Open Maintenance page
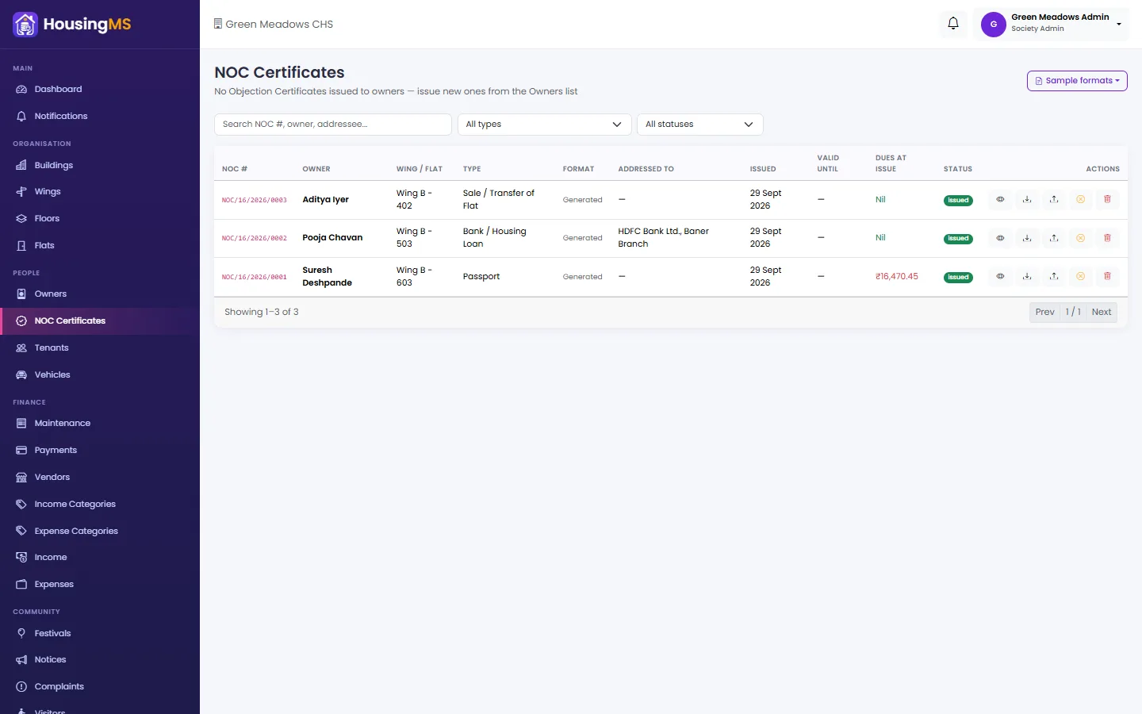1142x714 pixels. [x=100, y=423]
